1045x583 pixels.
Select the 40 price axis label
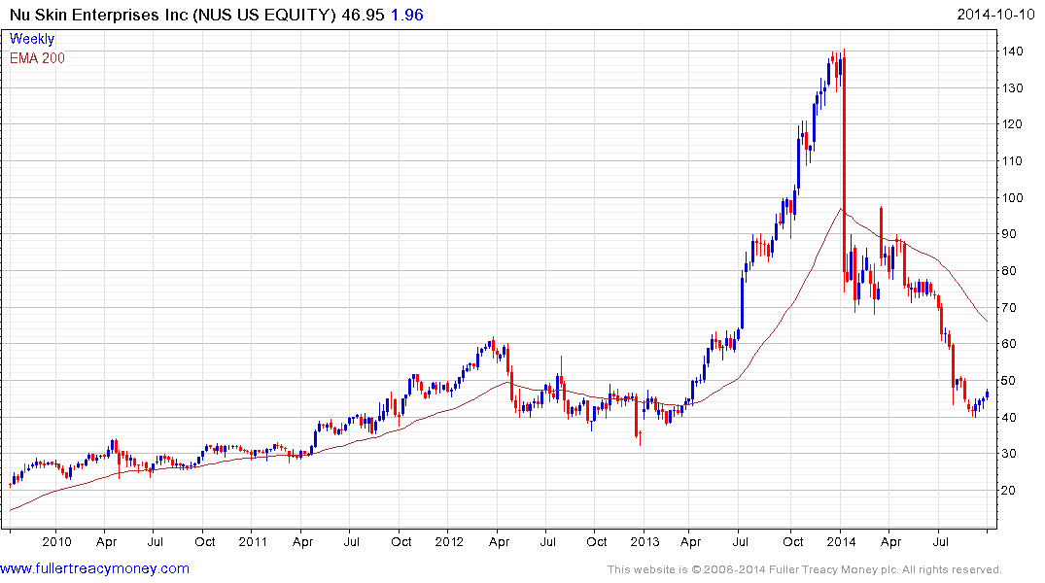(1008, 418)
